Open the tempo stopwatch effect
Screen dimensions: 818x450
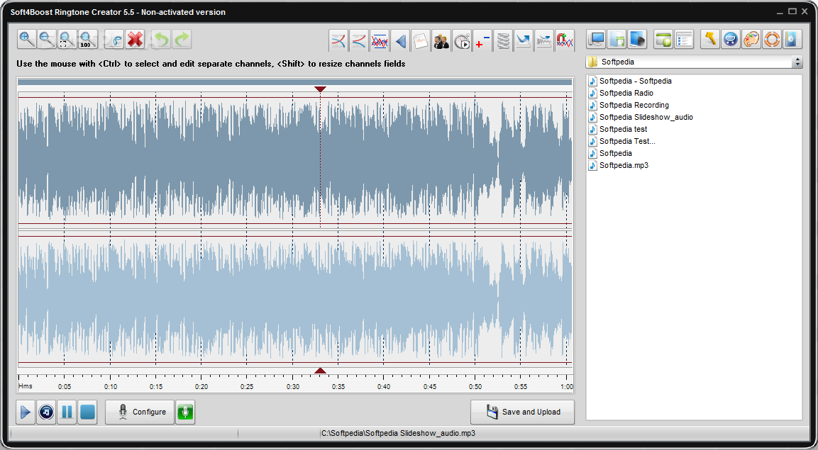pyautogui.click(x=462, y=40)
